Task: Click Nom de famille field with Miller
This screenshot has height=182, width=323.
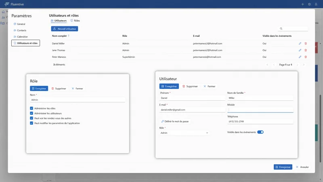Action: coord(260,98)
